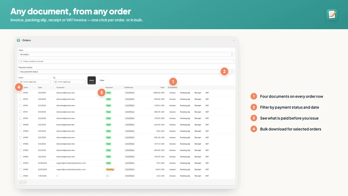Click order number #1011
This screenshot has height=196, width=348.
tap(25, 112)
